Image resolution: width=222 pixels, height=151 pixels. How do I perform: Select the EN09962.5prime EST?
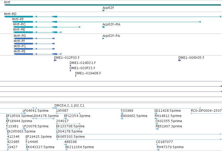pos(134,116)
